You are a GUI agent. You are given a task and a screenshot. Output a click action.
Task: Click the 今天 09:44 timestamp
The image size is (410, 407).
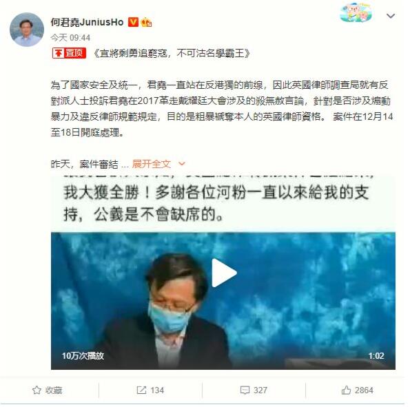click(70, 38)
